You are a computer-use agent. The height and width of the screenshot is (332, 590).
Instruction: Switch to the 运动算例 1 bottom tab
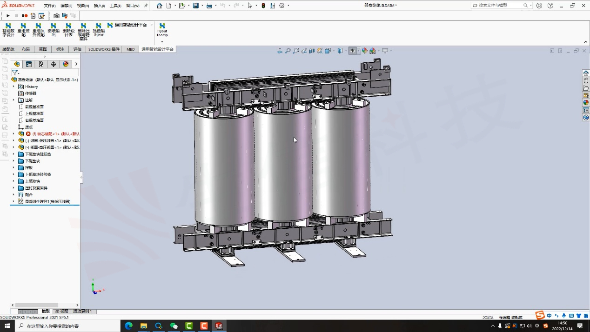tap(83, 312)
